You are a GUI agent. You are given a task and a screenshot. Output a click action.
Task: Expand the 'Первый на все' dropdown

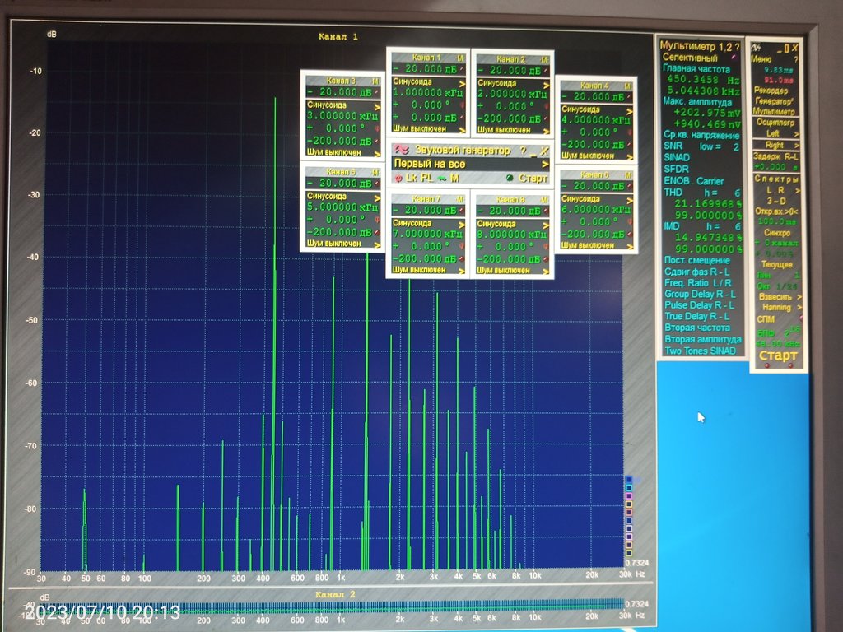point(545,164)
